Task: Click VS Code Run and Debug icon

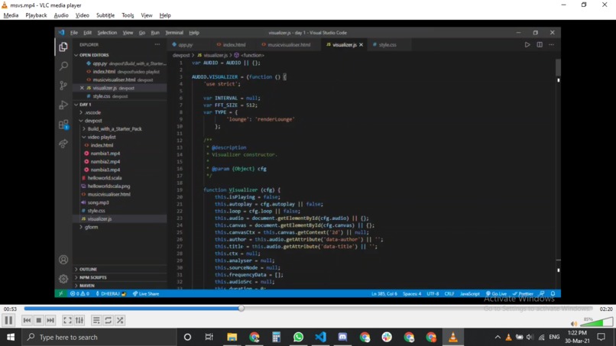Action: point(63,105)
